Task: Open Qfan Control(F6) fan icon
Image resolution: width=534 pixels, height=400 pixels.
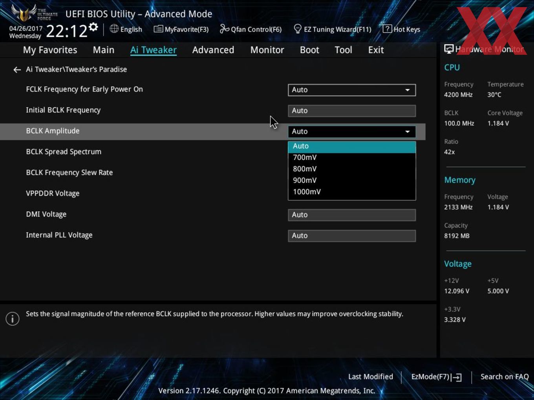Action: [224, 29]
